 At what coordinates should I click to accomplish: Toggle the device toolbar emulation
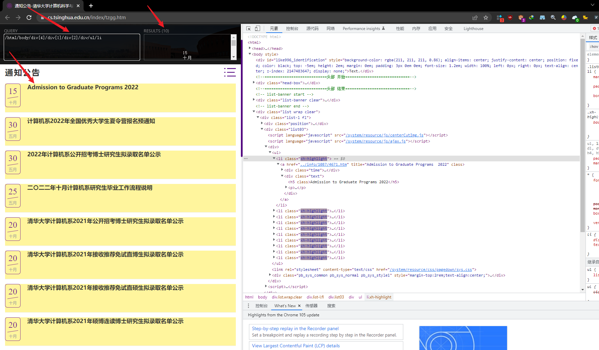(257, 29)
